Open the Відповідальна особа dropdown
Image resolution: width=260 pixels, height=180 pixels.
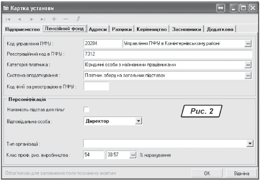(x=137, y=121)
